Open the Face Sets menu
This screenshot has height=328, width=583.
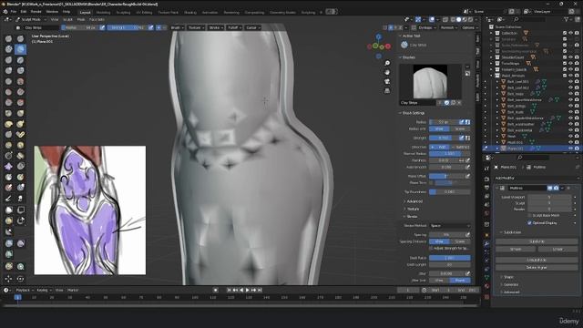[97, 19]
